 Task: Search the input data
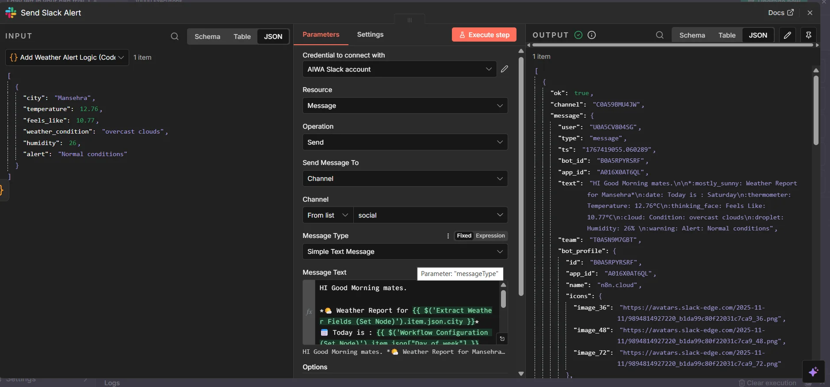coord(175,36)
